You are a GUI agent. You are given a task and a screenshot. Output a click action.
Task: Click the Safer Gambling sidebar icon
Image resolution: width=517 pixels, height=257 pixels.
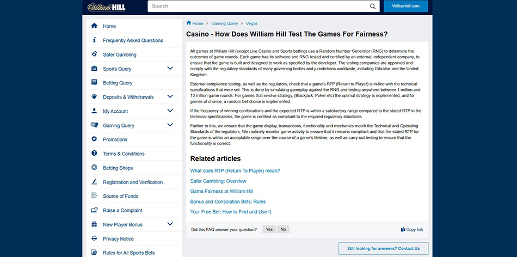pos(94,54)
